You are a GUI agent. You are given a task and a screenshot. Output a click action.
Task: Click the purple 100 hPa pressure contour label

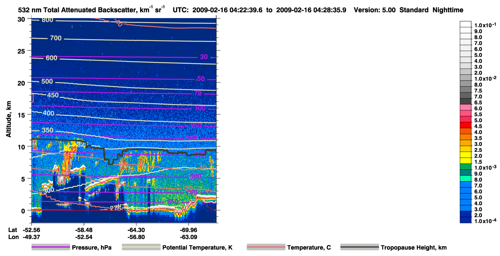pos(200,109)
